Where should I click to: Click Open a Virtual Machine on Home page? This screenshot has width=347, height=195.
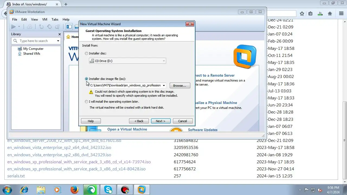click(x=127, y=129)
